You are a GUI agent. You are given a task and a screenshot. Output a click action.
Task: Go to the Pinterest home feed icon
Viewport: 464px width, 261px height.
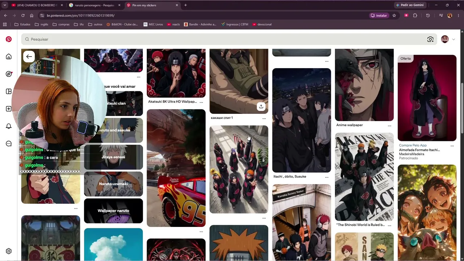[9, 57]
